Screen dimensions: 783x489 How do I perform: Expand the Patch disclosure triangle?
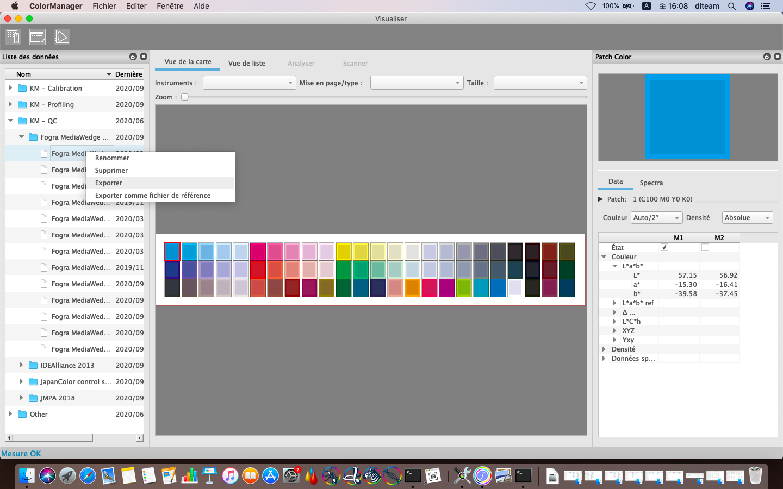tap(601, 199)
